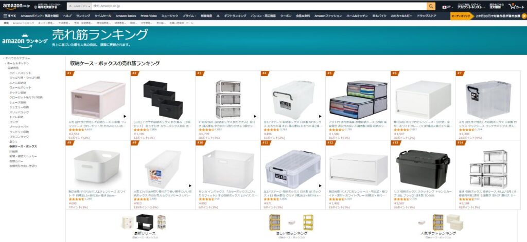Open the hamburger 'すべて' menu icon
The image size is (527, 242).
(10, 16)
